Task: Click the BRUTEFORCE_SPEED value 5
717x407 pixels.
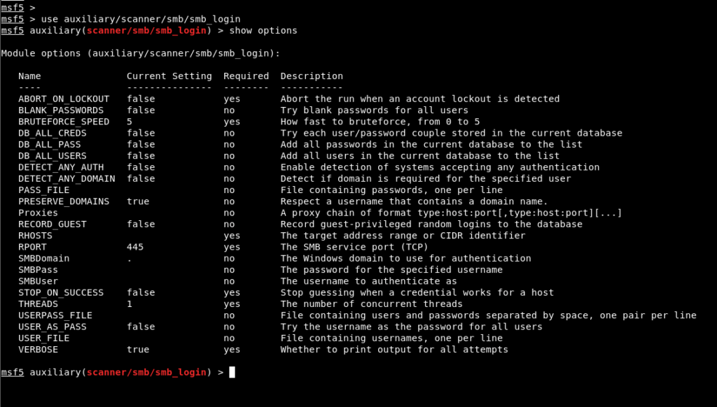Action: click(130, 122)
